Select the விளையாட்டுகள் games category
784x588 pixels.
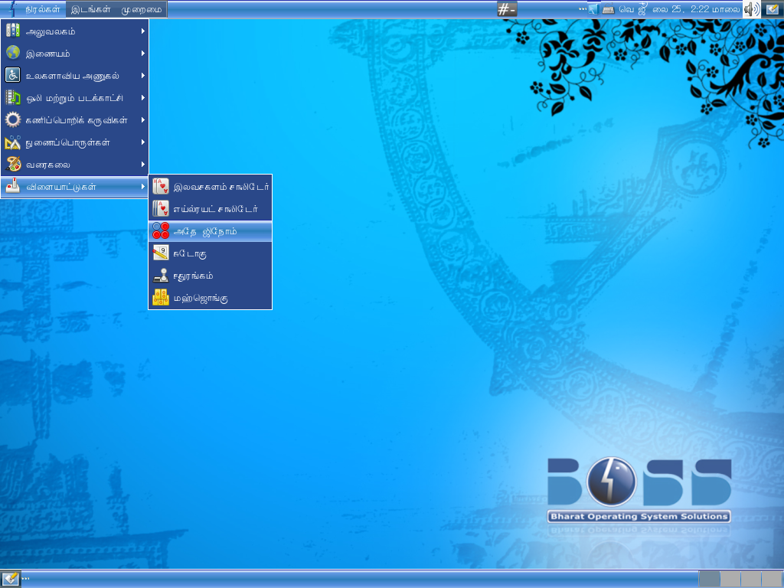[x=74, y=187]
